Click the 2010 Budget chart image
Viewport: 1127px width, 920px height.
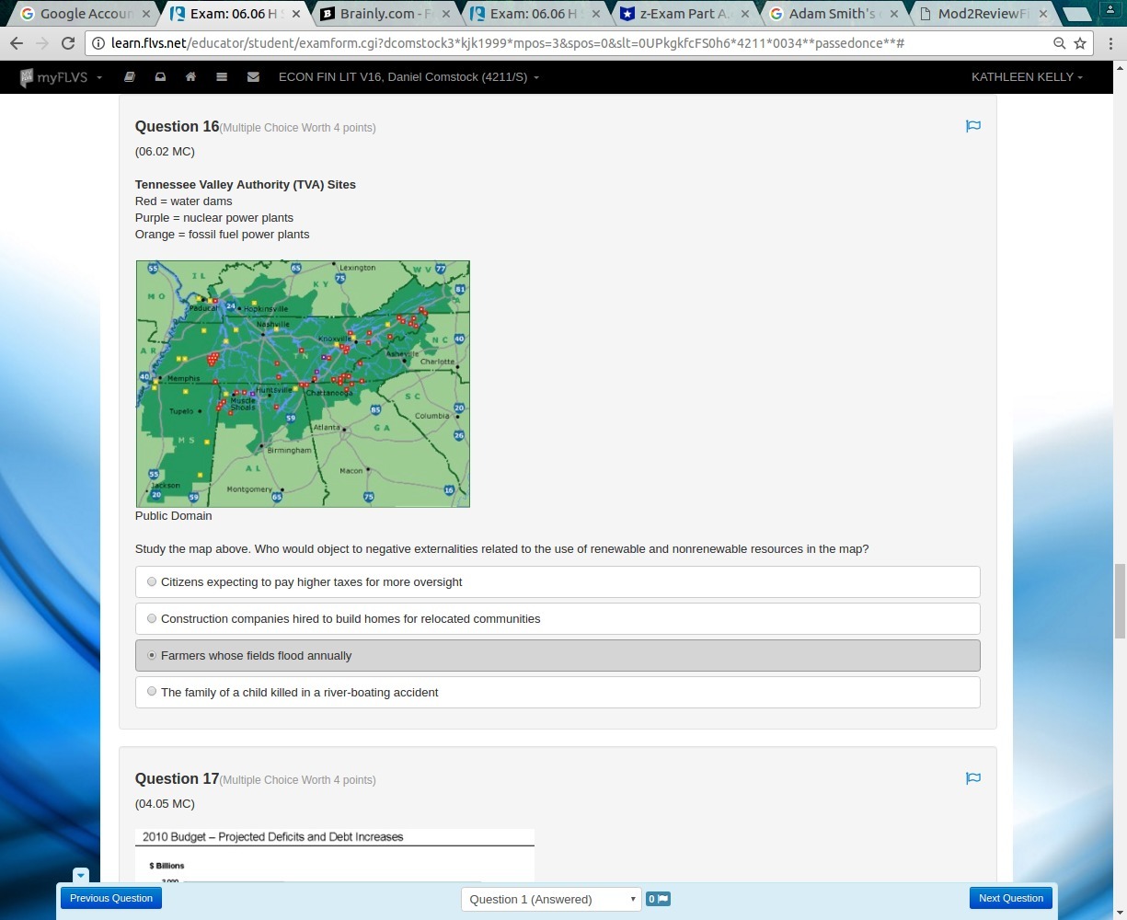point(335,856)
